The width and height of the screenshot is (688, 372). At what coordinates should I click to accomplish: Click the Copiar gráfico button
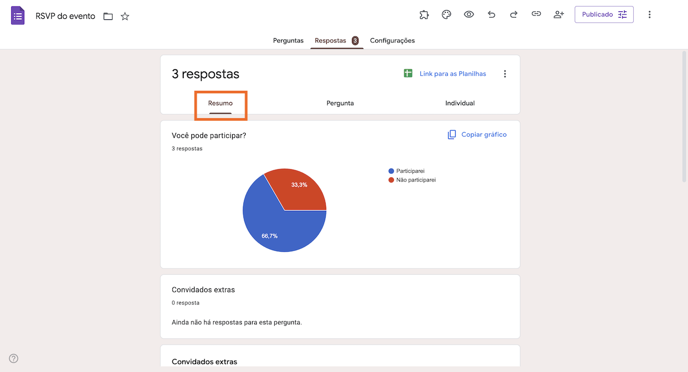pos(477,135)
